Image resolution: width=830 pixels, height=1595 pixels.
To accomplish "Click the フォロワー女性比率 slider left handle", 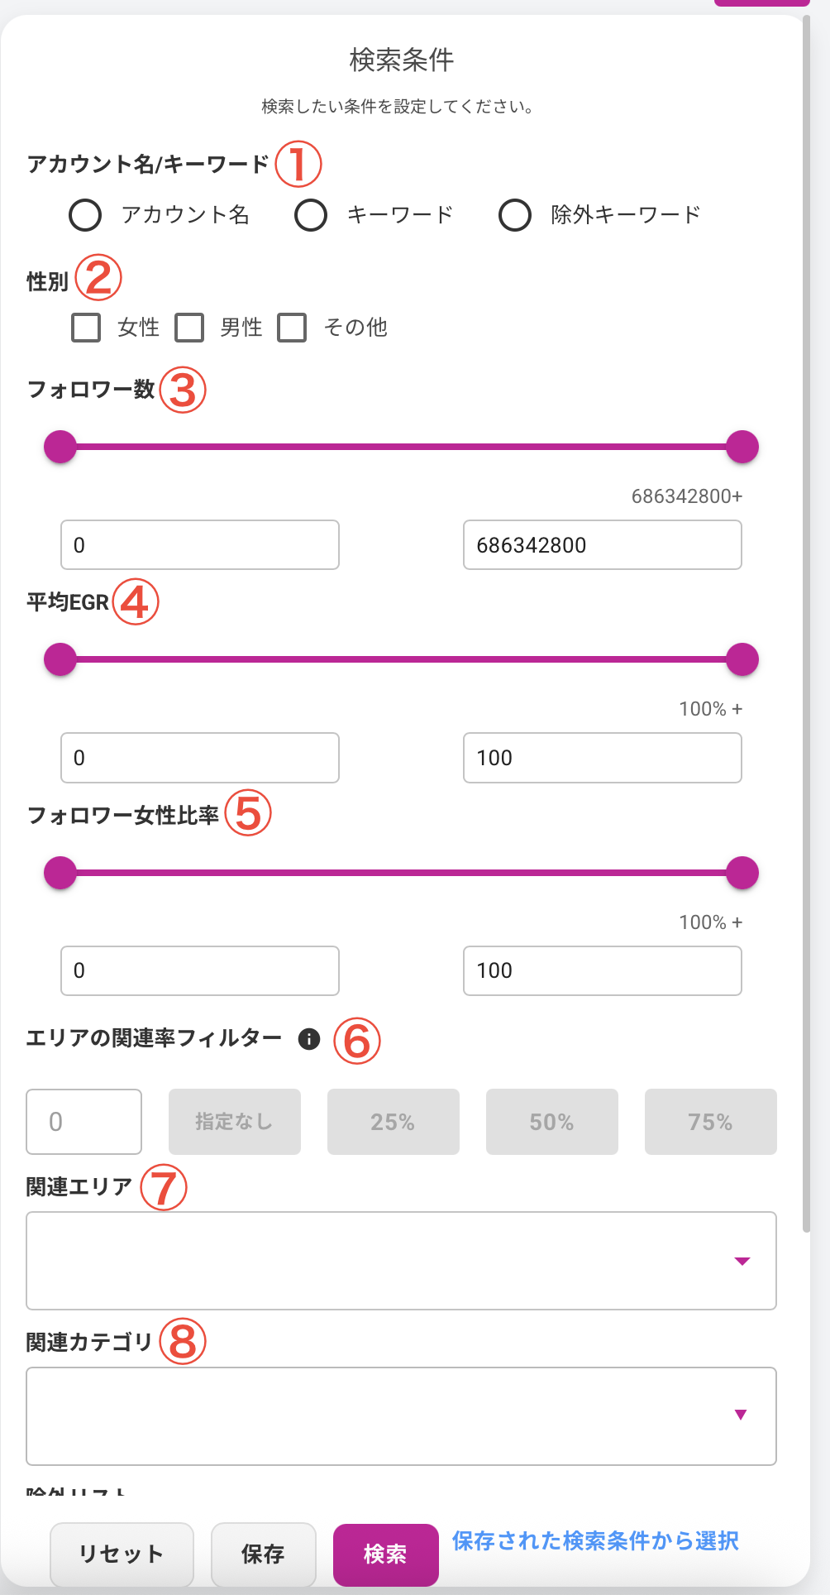I will (60, 873).
